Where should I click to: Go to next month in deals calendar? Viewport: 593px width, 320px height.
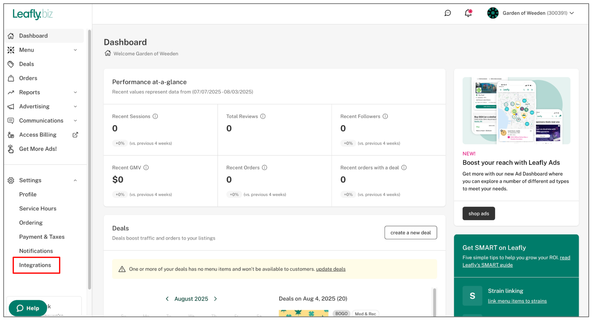pos(215,299)
